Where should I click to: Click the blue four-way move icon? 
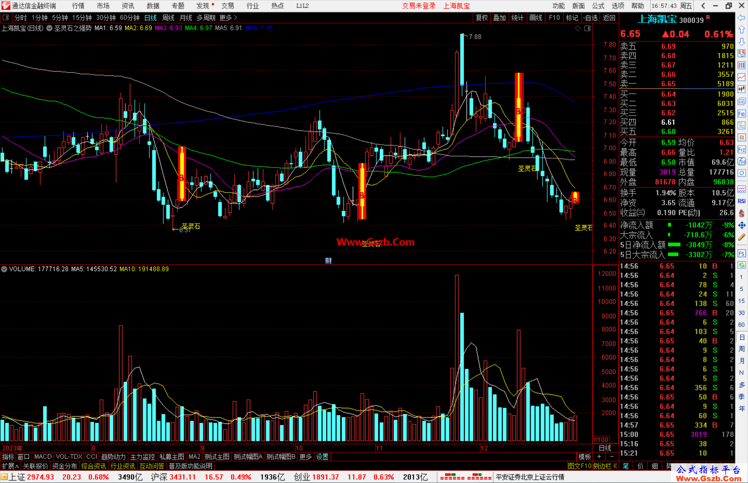(x=741, y=225)
